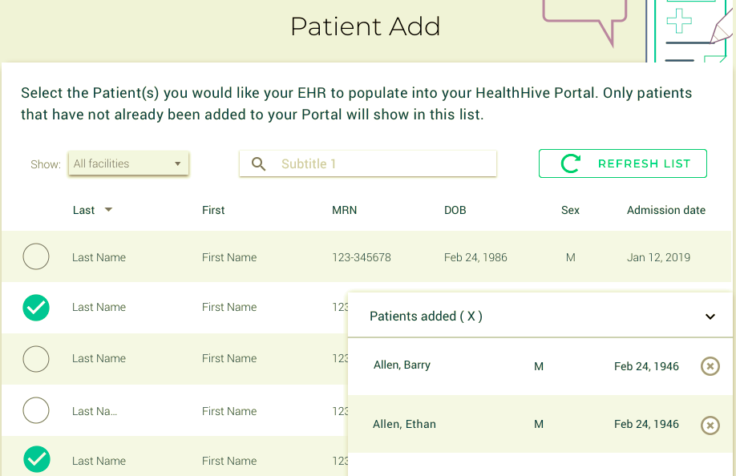The image size is (736, 476).
Task: Click the speech bubble icon in header
Action: point(584,18)
